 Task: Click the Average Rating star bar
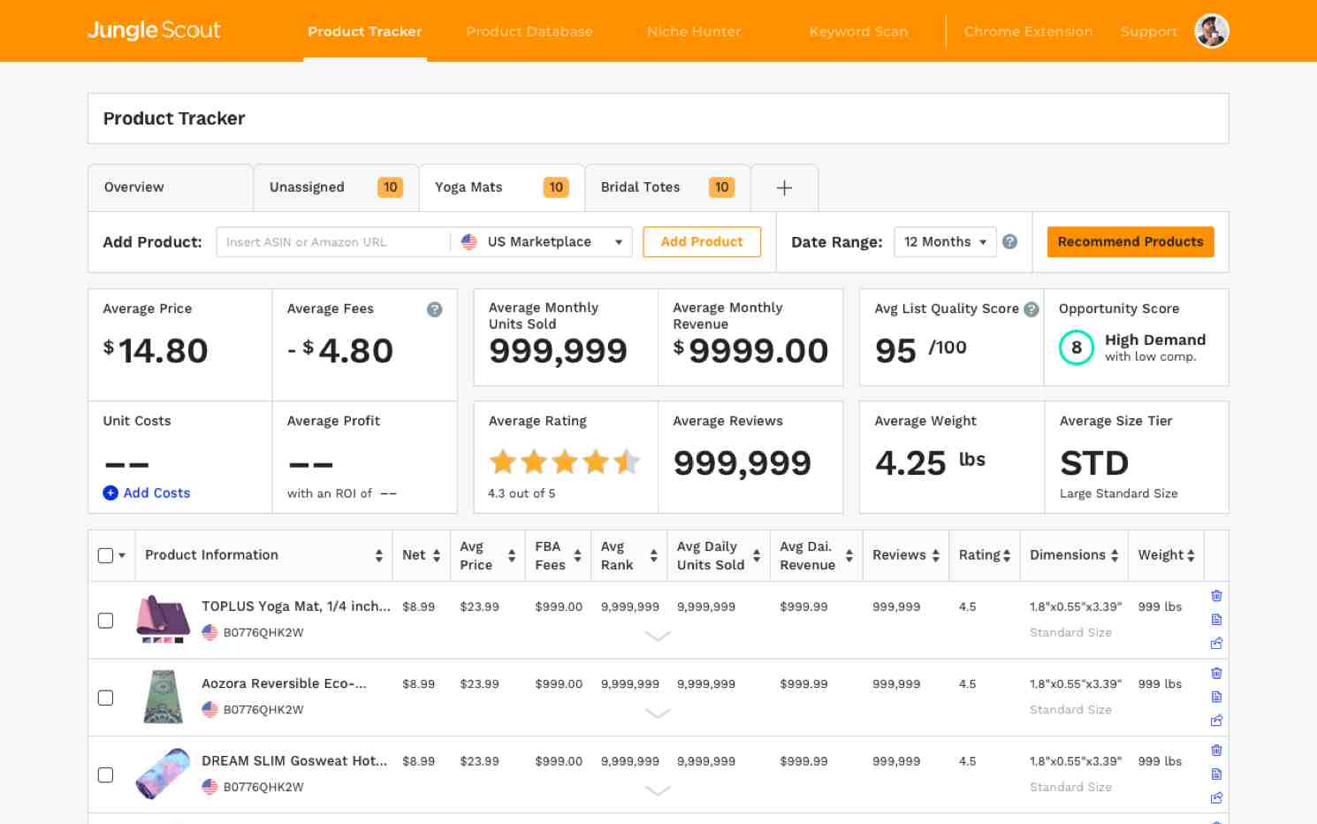click(x=564, y=461)
